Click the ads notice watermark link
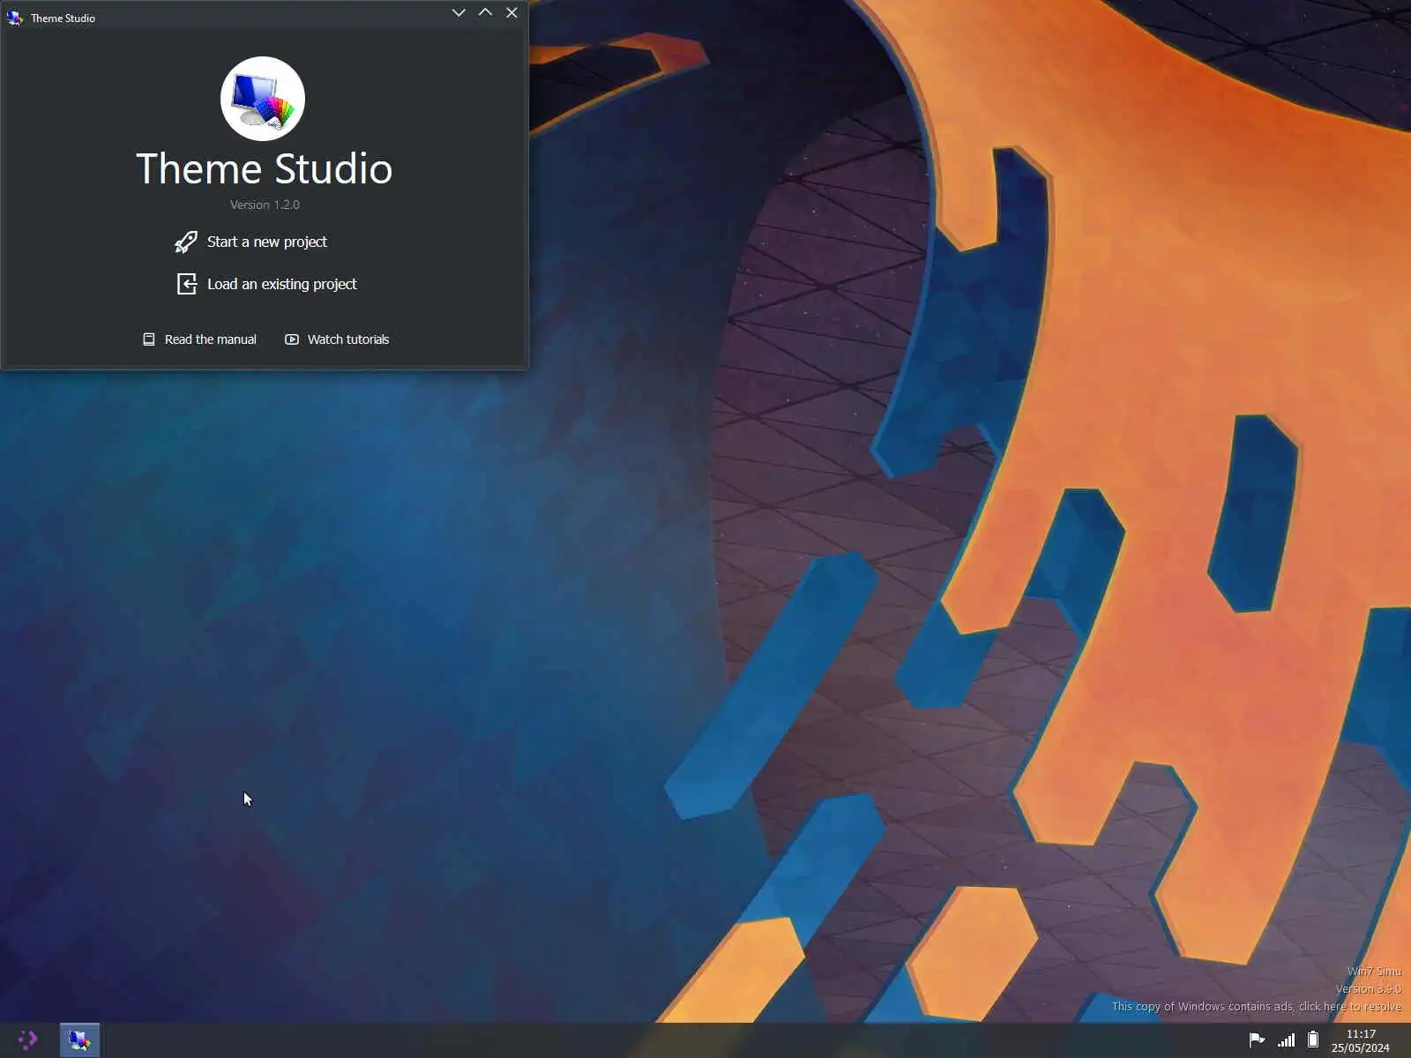Viewport: 1411px width, 1058px height. (1257, 1006)
